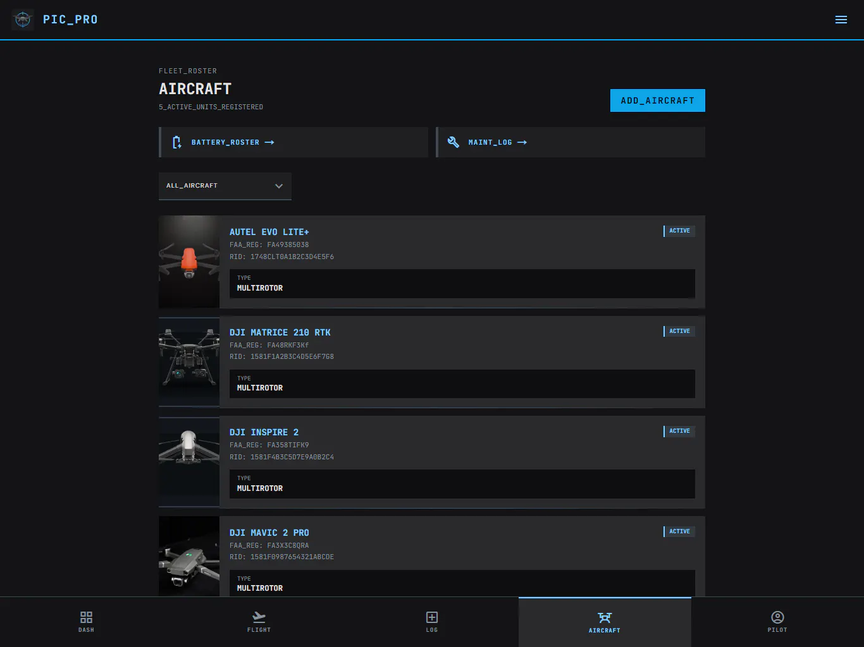This screenshot has width=864, height=647.
Task: Click the RID: 1748CLT0A1B2C3D4E5F6 text
Action: pyautogui.click(x=281, y=257)
